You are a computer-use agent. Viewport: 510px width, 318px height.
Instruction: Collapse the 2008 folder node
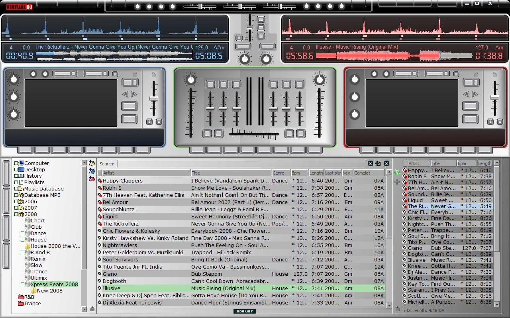(16, 214)
